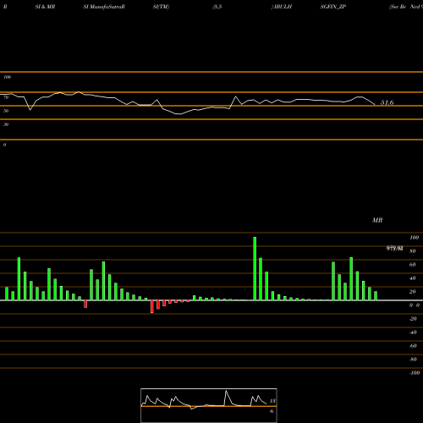
Task: Click the MR axis label 60
Action: click(413, 265)
